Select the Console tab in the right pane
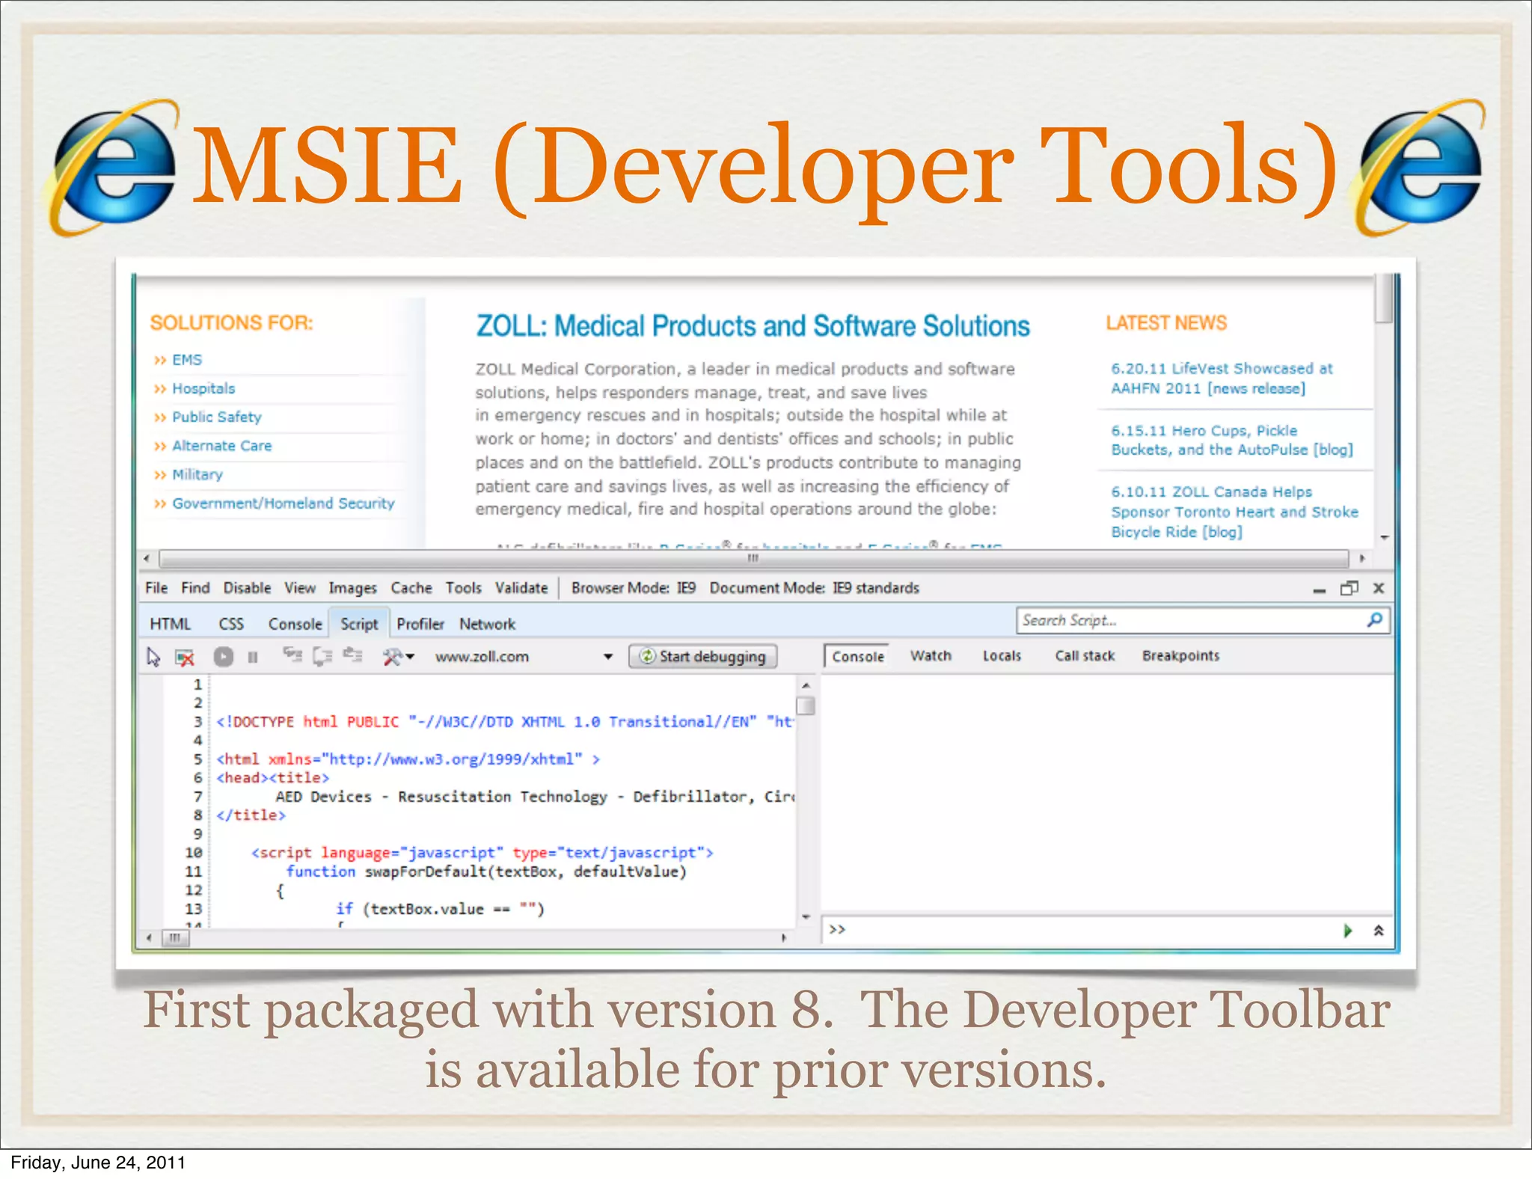Viewport: 1532px width, 1179px height. (x=857, y=656)
